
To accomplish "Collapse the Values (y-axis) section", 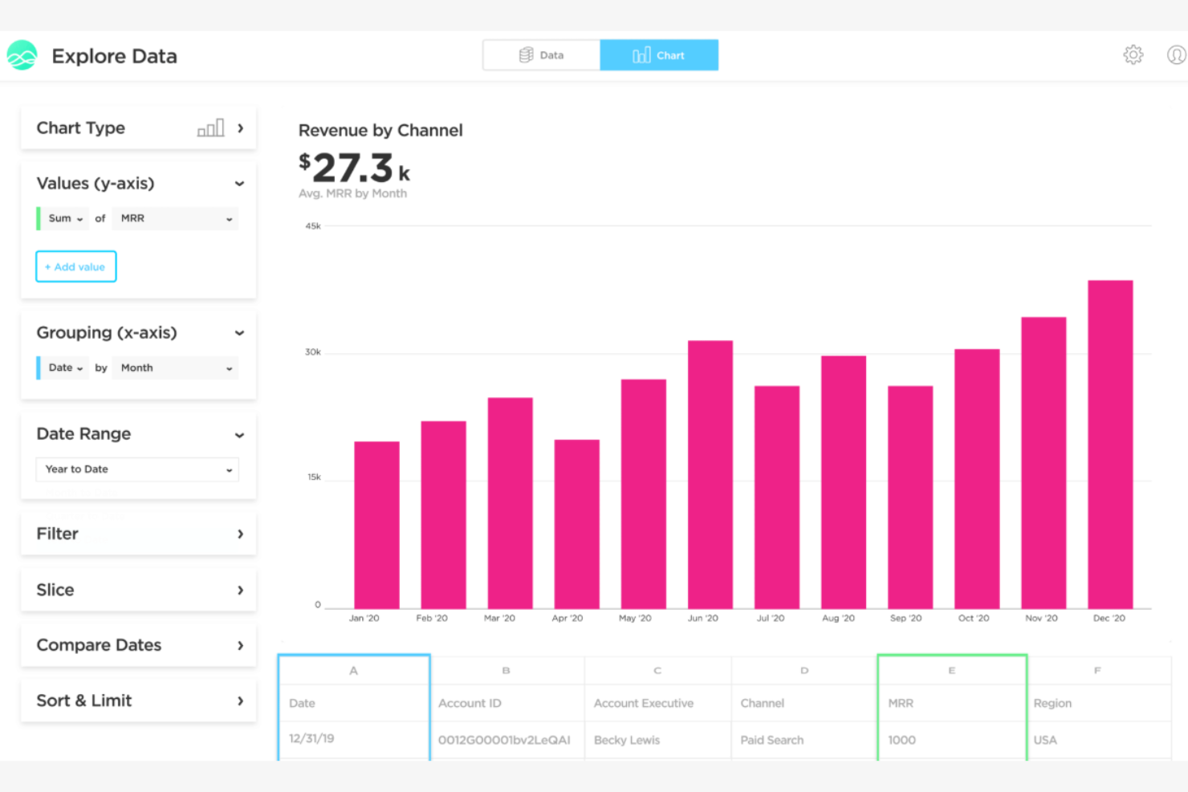I will 238,183.
